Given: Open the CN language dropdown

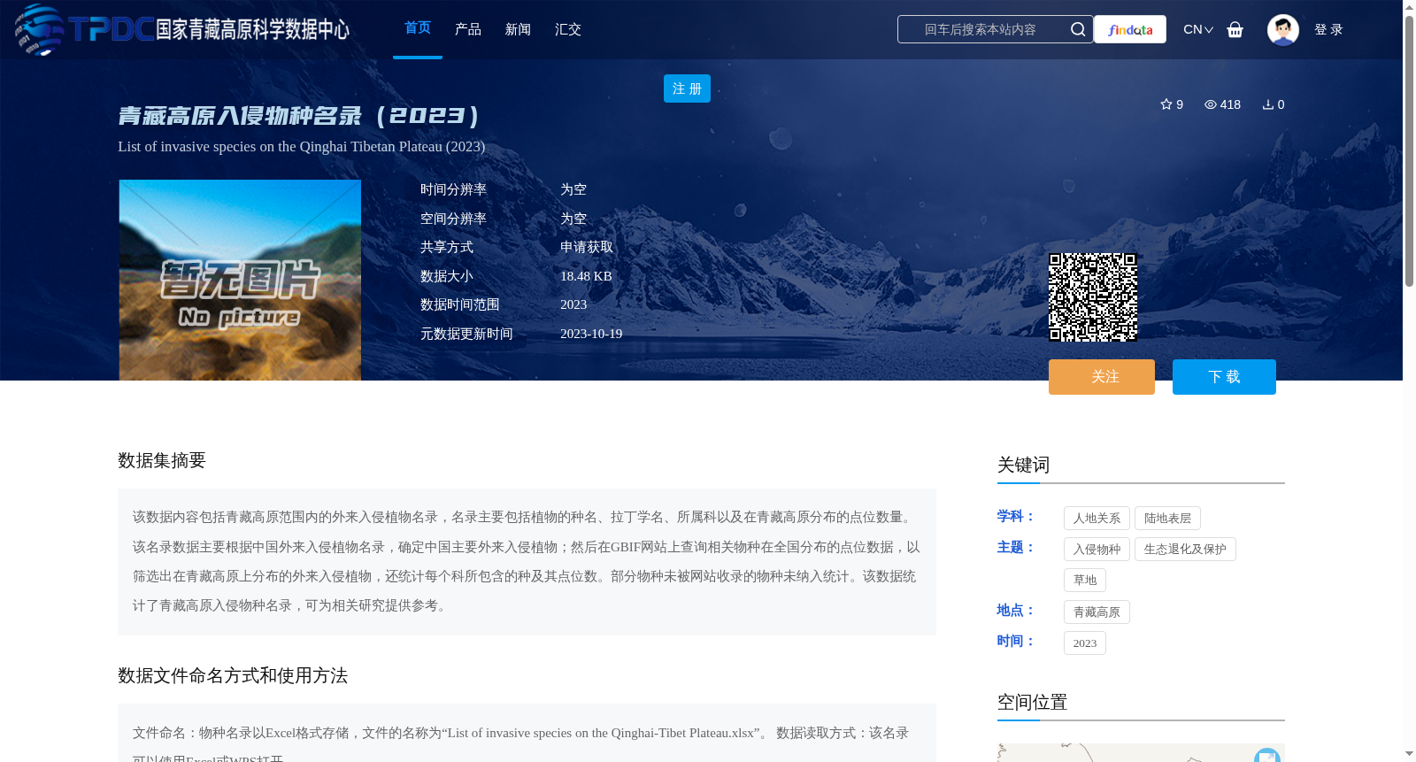Looking at the screenshot, I should coord(1198,29).
